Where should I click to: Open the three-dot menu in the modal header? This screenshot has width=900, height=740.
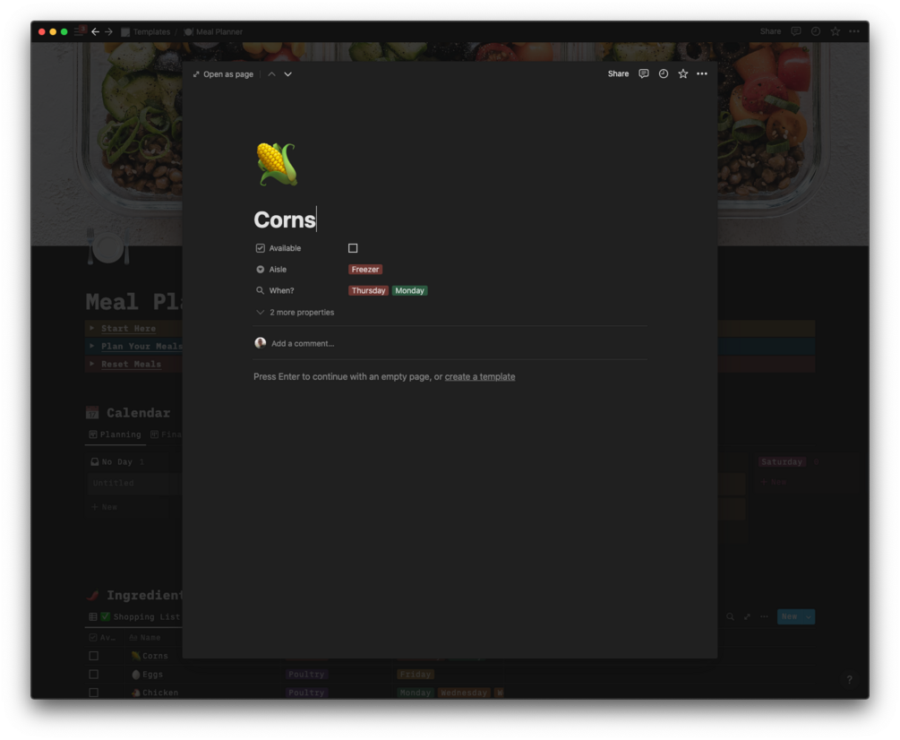(x=702, y=73)
